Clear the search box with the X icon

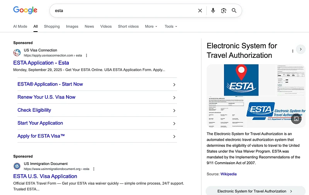(200, 11)
